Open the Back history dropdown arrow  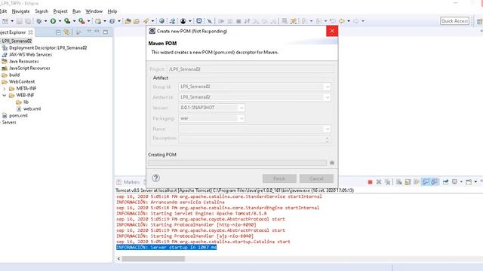click(349, 21)
